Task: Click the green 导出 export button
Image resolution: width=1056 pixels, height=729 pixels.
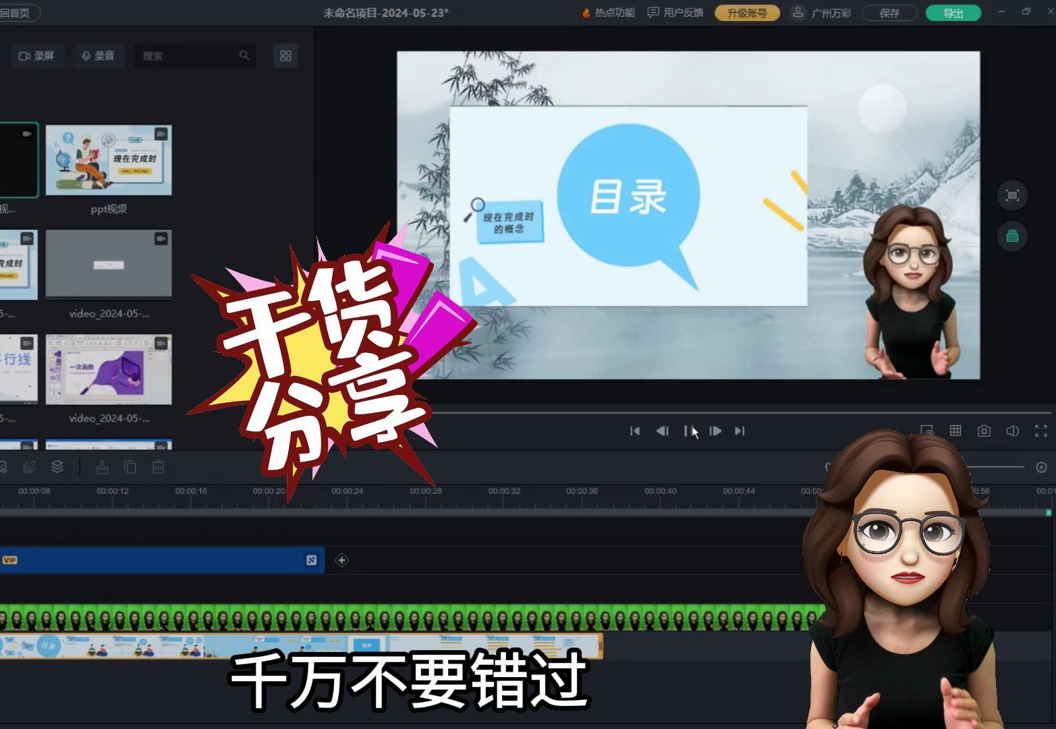Action: (953, 13)
